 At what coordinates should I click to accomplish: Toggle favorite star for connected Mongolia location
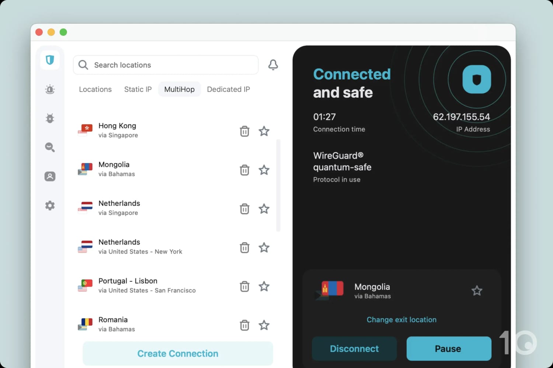(477, 291)
